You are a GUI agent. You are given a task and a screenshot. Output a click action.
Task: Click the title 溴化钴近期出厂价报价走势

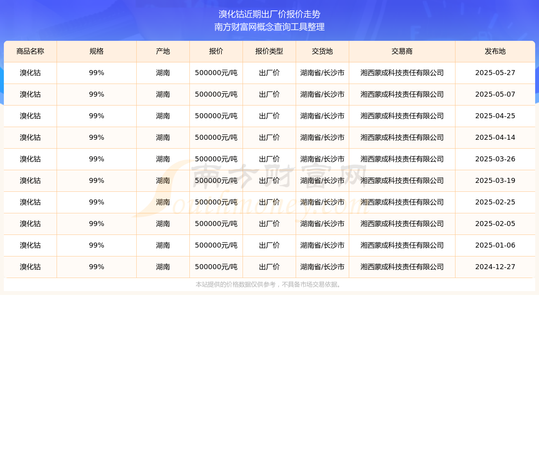tap(269, 14)
